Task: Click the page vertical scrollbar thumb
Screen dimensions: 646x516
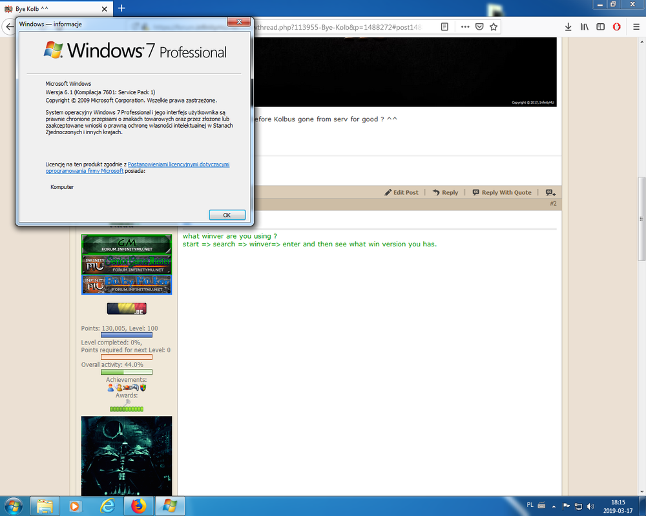Action: tap(641, 219)
